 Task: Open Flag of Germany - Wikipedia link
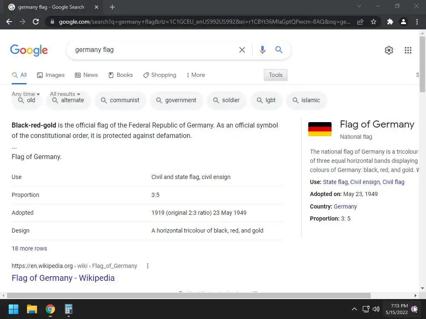click(63, 278)
